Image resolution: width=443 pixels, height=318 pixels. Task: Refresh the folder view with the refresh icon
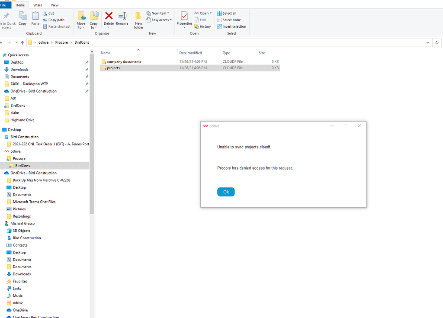[x=437, y=42]
